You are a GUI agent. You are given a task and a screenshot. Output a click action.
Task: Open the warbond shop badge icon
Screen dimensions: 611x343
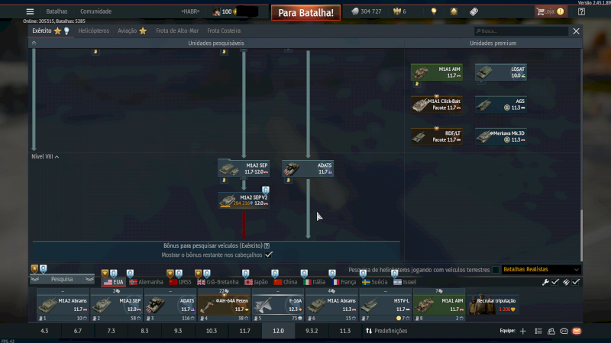(x=454, y=11)
